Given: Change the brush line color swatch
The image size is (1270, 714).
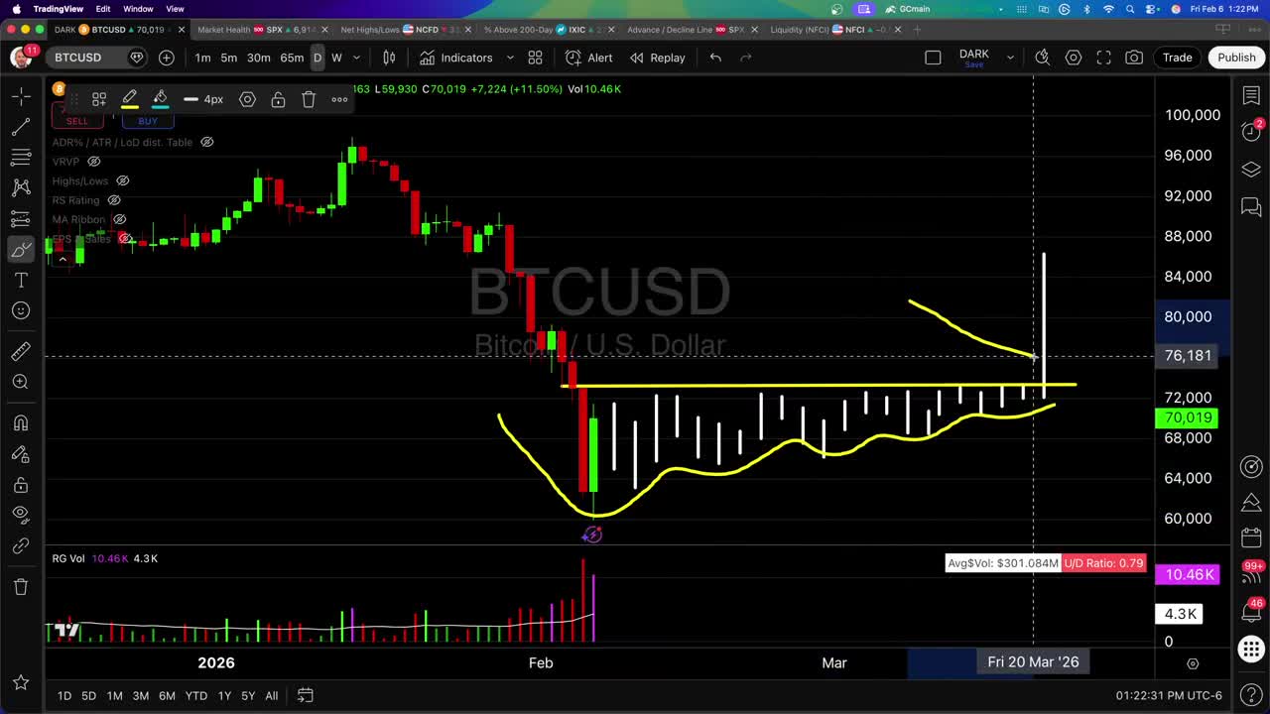Looking at the screenshot, I should tap(129, 99).
